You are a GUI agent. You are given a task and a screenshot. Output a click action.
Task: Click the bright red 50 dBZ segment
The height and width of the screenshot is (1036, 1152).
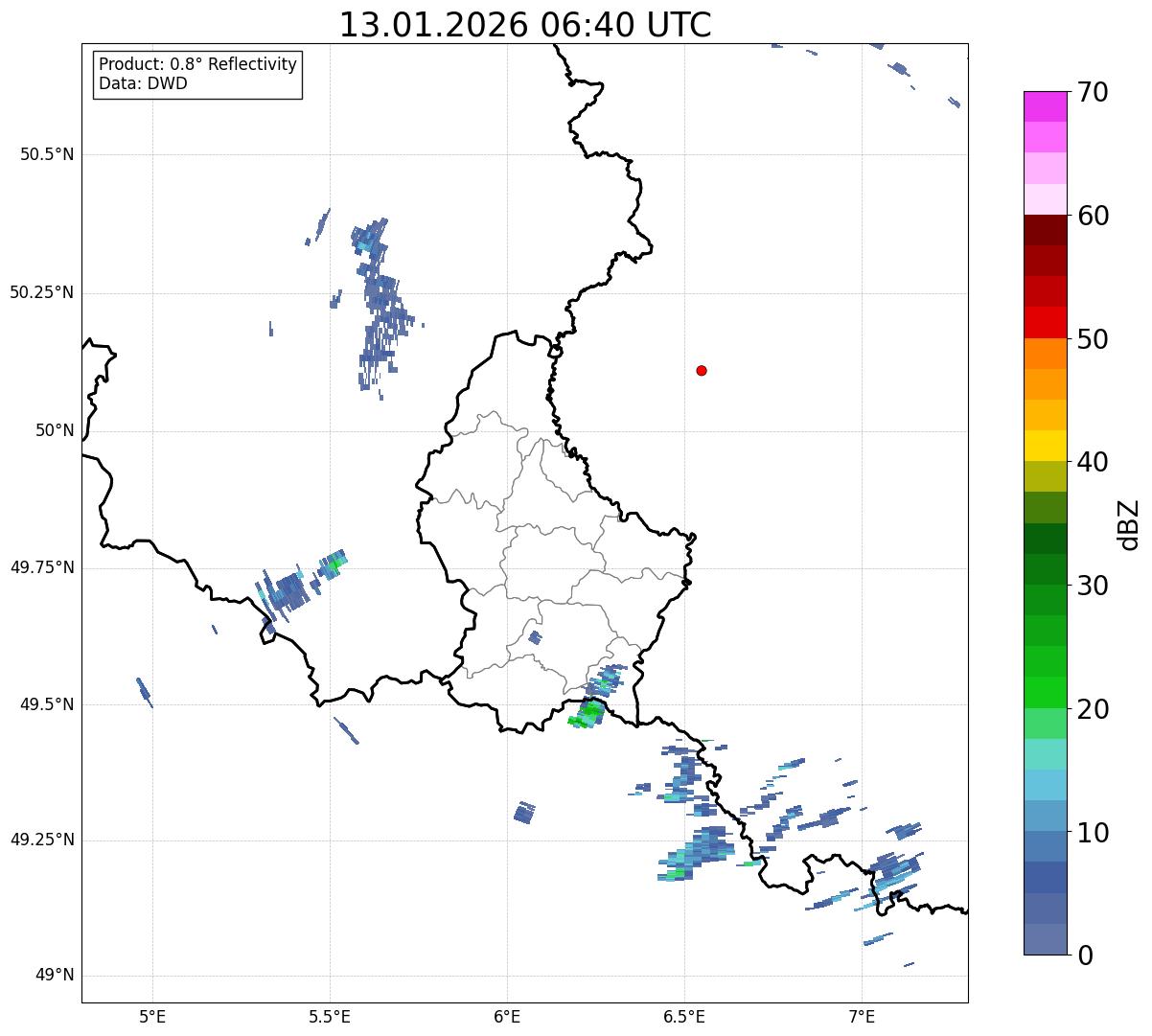[1045, 323]
